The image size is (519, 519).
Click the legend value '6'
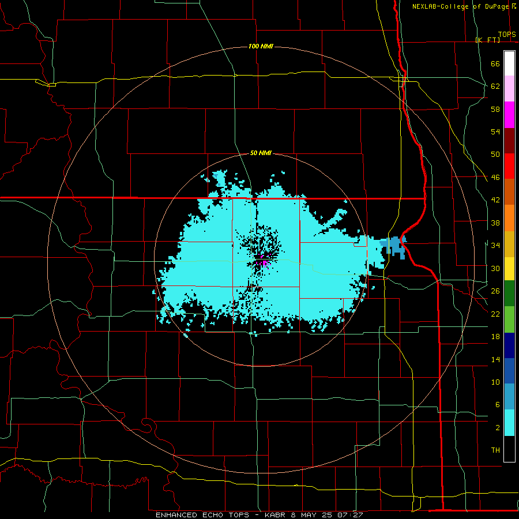497,405
